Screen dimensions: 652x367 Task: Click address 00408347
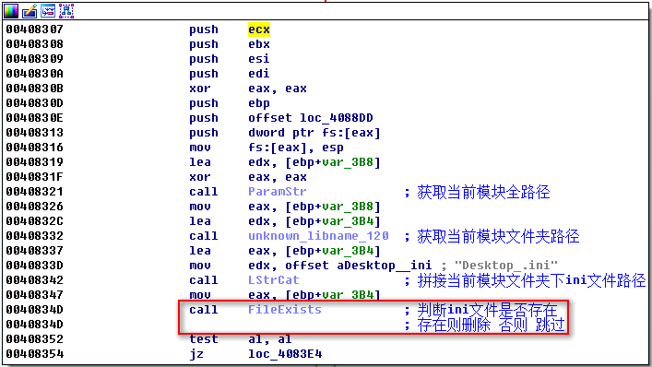(34, 295)
